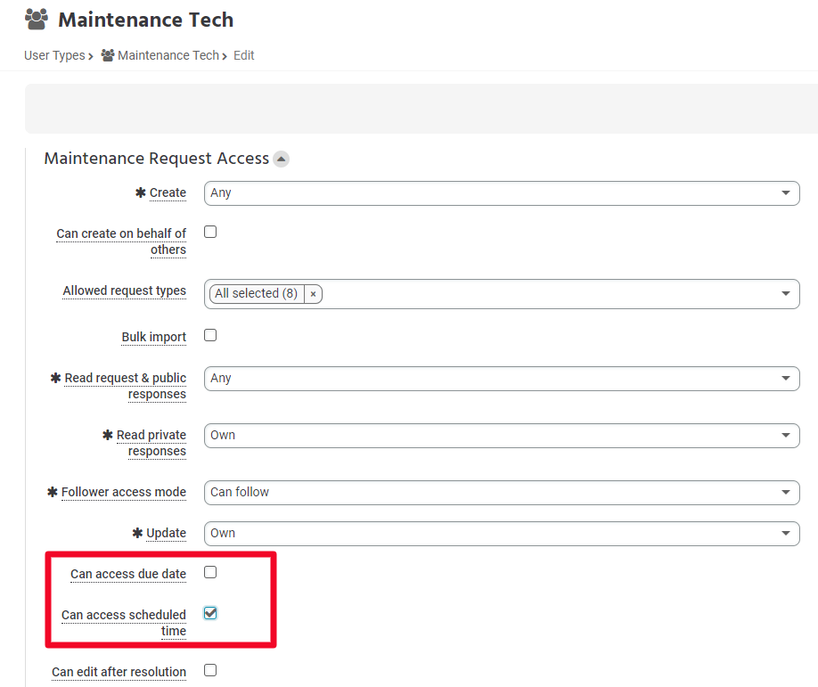818x687 pixels.
Task: Collapse the Maintenance Request Access section
Action: (x=282, y=159)
